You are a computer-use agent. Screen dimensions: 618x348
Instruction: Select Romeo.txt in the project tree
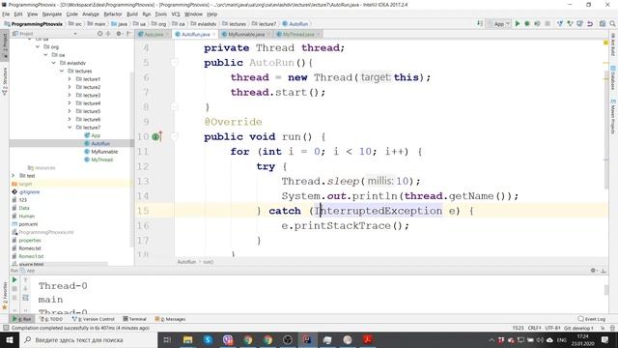point(30,248)
